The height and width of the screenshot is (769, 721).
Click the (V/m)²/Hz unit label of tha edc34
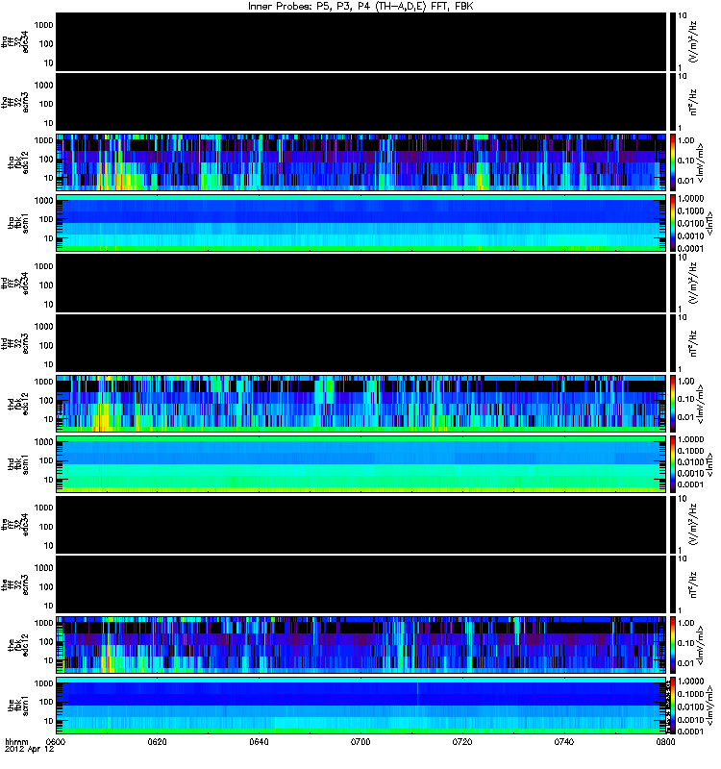[x=694, y=41]
